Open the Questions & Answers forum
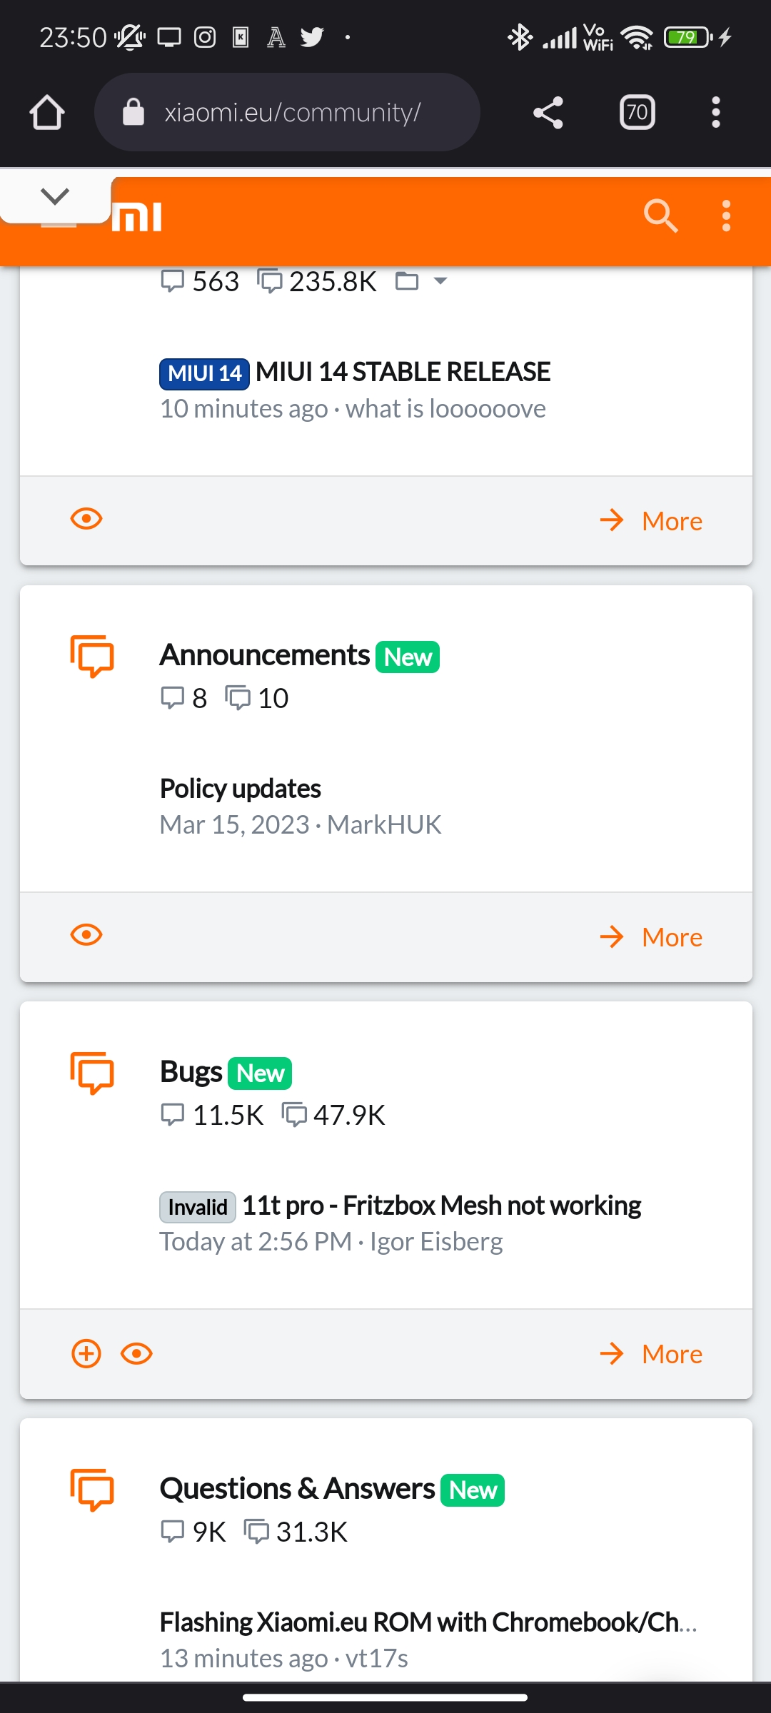The width and height of the screenshot is (771, 1713). (x=297, y=1489)
